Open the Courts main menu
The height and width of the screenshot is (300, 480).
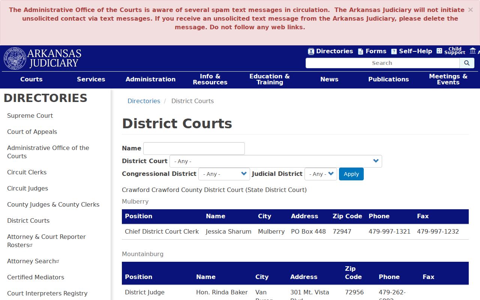click(31, 79)
